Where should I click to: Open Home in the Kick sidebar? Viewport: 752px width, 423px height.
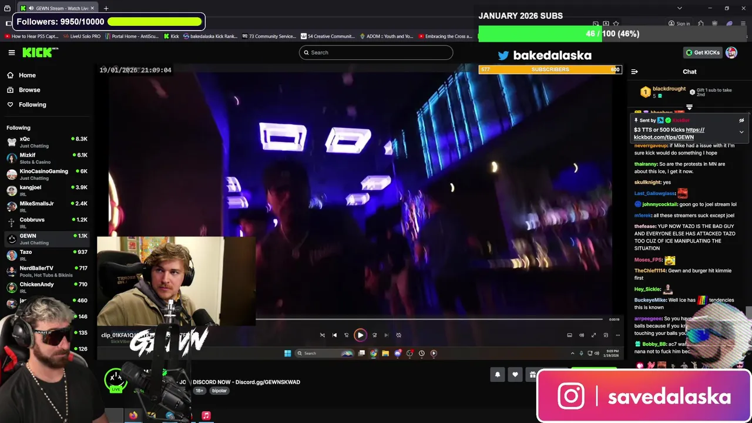[27, 75]
